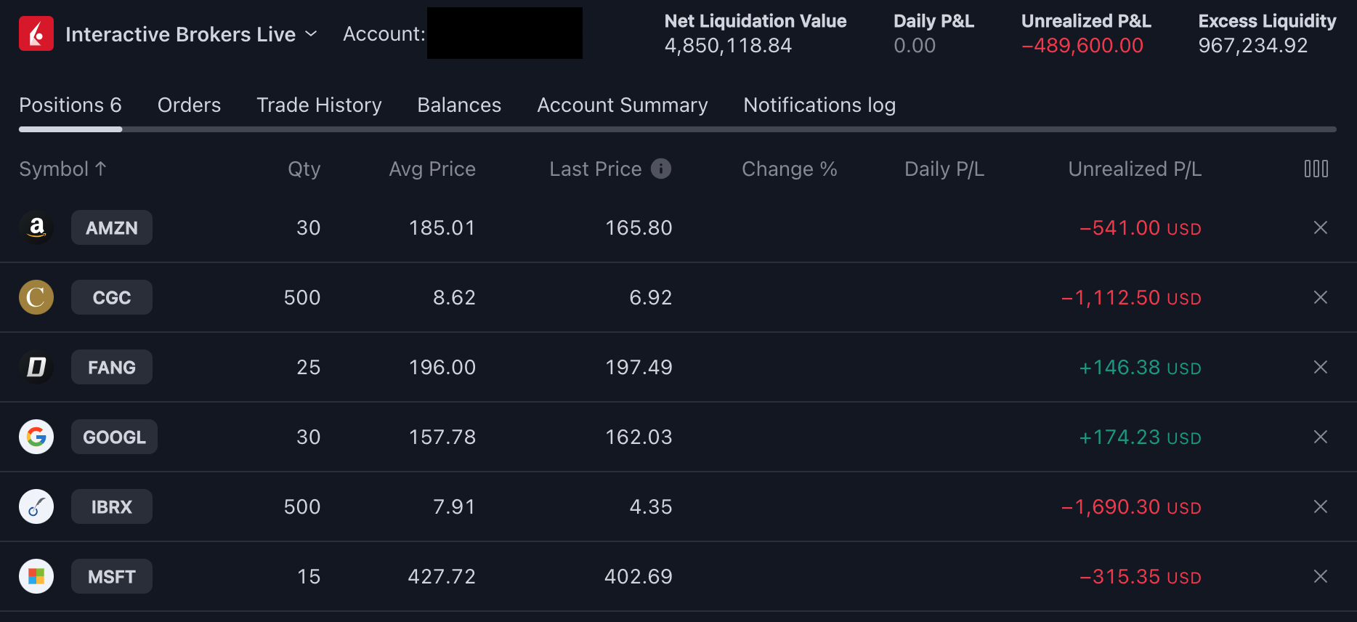
Task: Click the Interactive Brokers logo icon
Action: [36, 33]
